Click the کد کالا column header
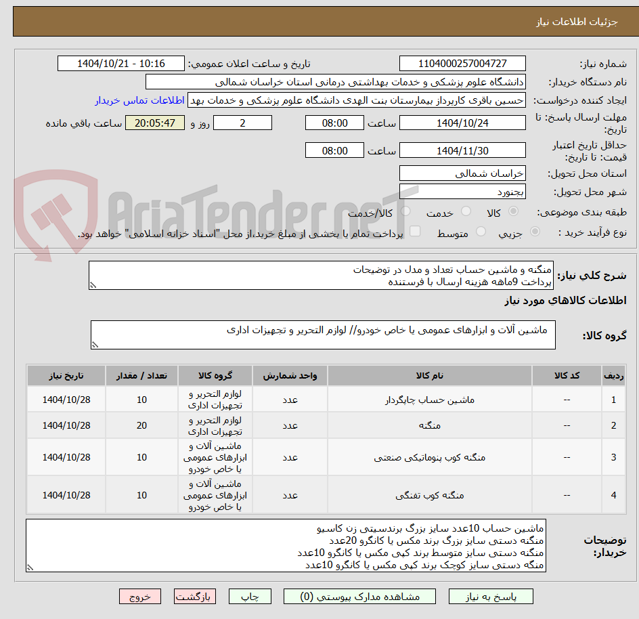 tap(567, 376)
